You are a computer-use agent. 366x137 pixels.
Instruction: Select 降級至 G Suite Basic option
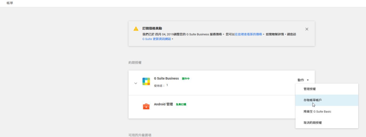coord(327,112)
